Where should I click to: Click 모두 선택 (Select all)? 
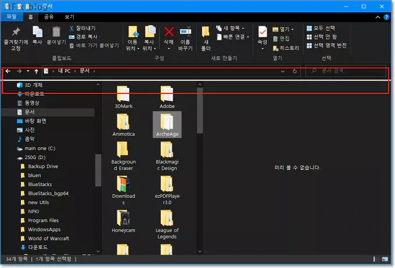tap(321, 28)
